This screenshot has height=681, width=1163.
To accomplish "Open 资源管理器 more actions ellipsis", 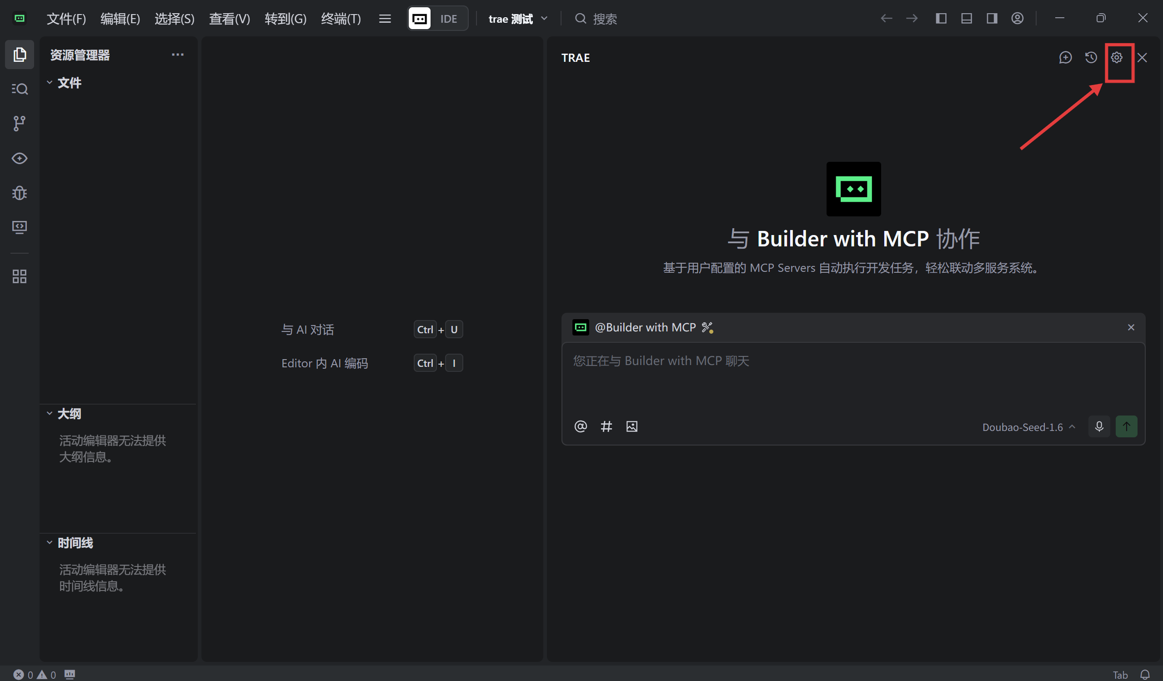I will pyautogui.click(x=178, y=55).
